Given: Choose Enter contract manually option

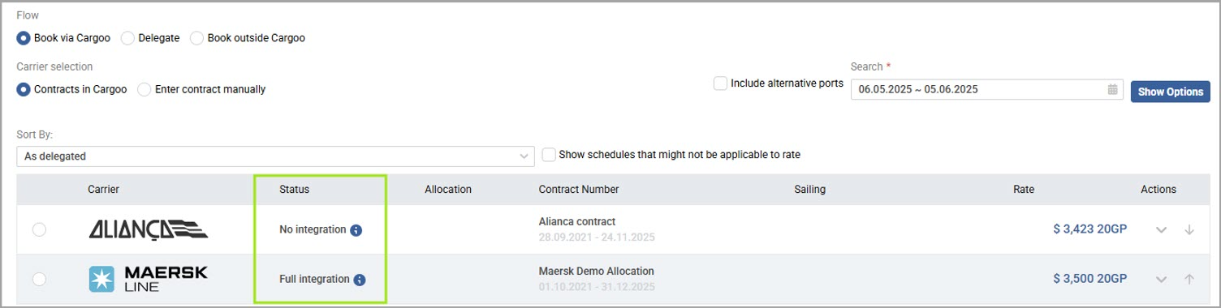Looking at the screenshot, I should click(x=145, y=89).
